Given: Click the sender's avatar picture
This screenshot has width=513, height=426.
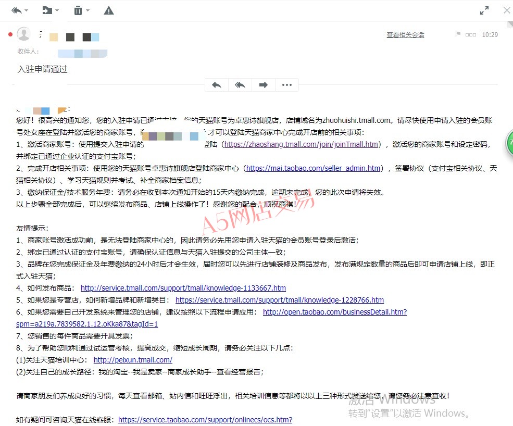Looking at the screenshot, I should tap(23, 34).
